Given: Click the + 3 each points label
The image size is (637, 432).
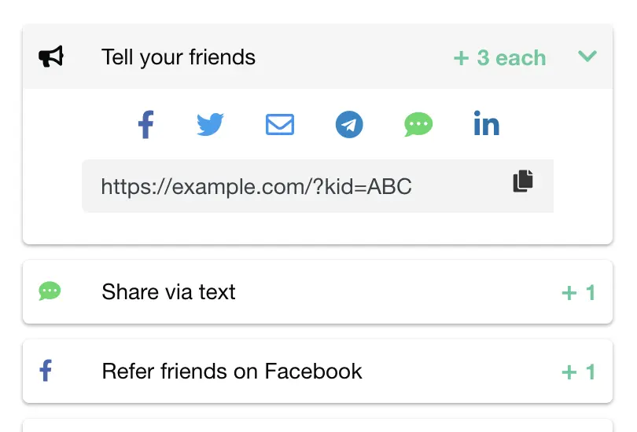Looking at the screenshot, I should 499,58.
